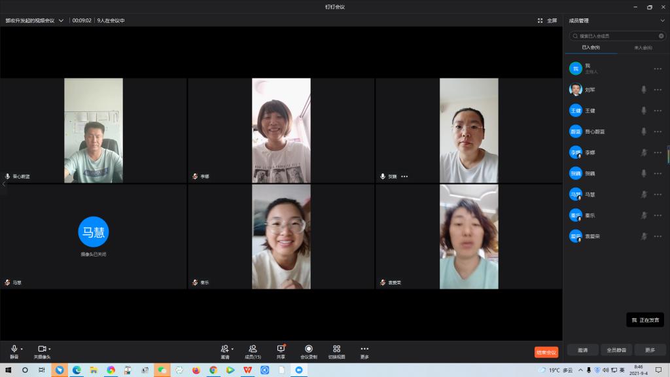Screen dimensions: 670x377
Task: Toggle the 静音 microphone mute button
Action: 14,349
